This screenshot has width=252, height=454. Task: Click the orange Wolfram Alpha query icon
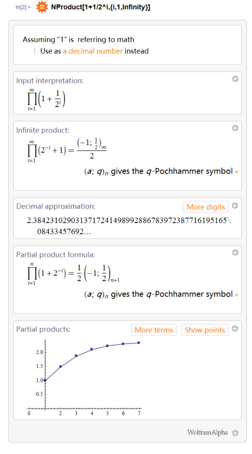tap(42, 7)
